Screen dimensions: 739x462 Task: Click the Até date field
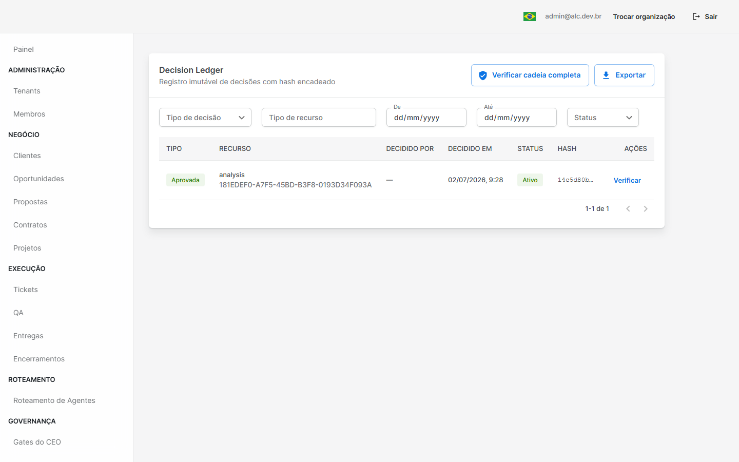point(517,118)
